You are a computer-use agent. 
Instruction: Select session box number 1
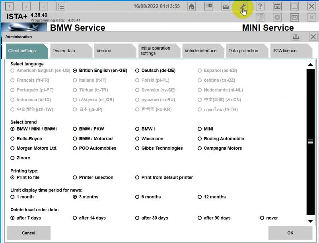[9, 6]
